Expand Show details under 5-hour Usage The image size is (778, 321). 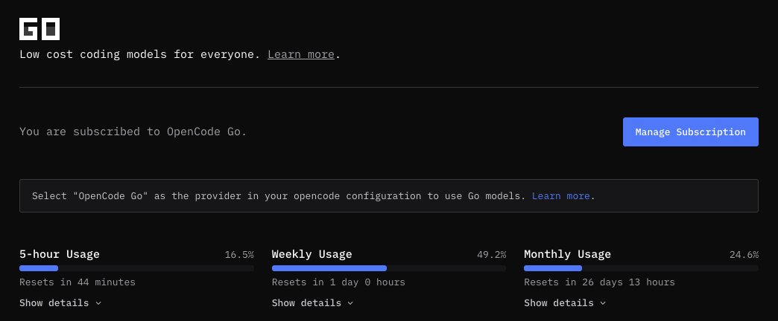point(60,302)
